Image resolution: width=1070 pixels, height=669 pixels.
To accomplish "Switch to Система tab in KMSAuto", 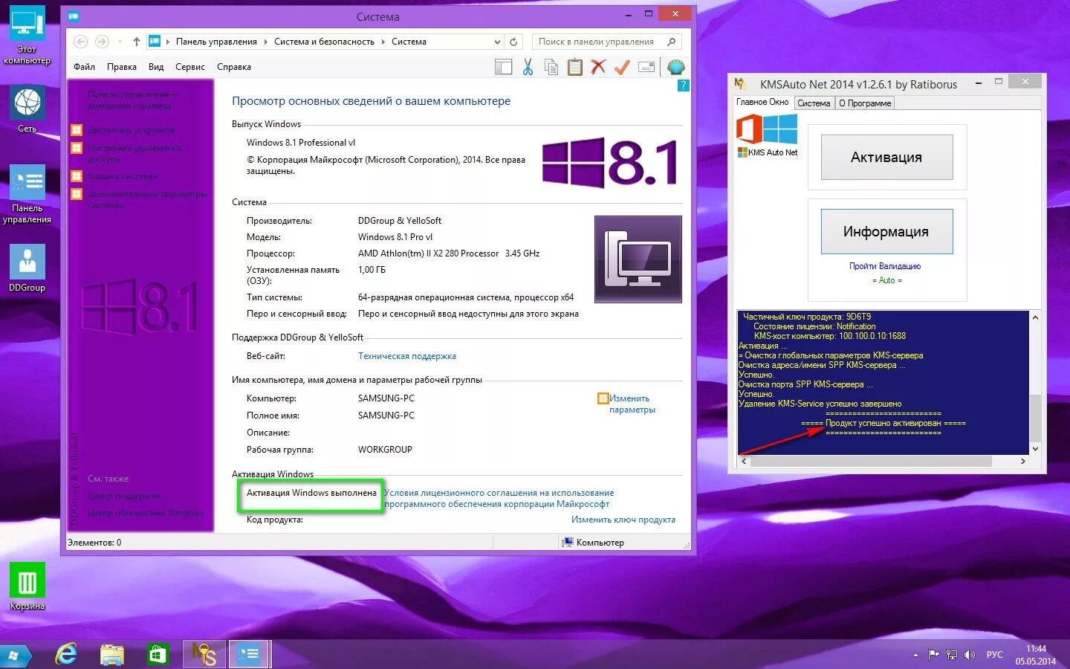I will point(814,103).
